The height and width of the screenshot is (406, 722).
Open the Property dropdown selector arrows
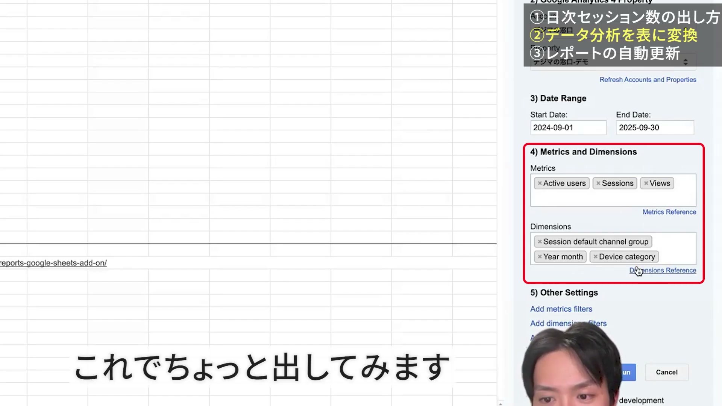click(x=686, y=62)
